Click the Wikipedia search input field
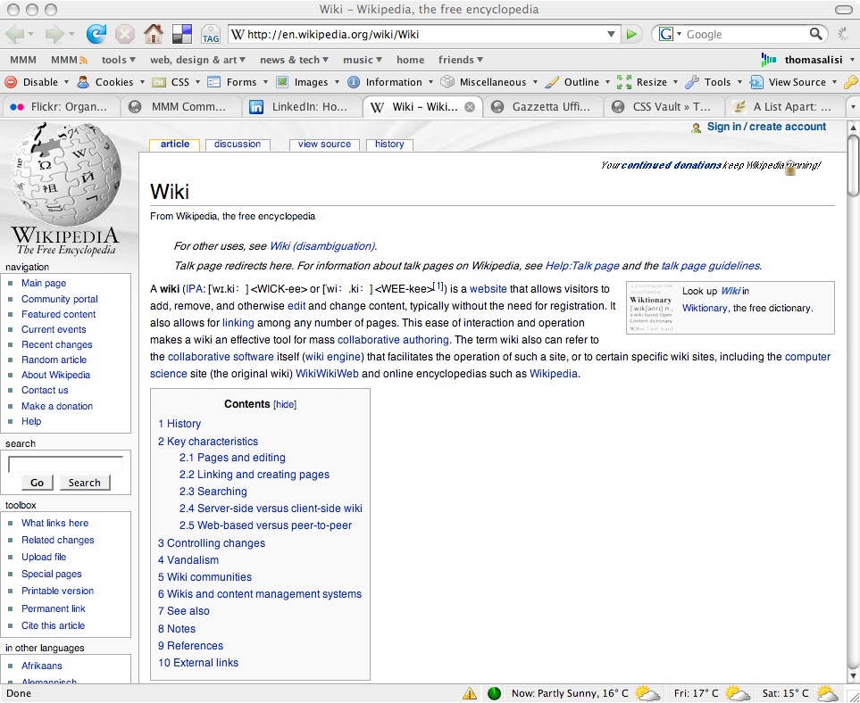 coord(65,464)
